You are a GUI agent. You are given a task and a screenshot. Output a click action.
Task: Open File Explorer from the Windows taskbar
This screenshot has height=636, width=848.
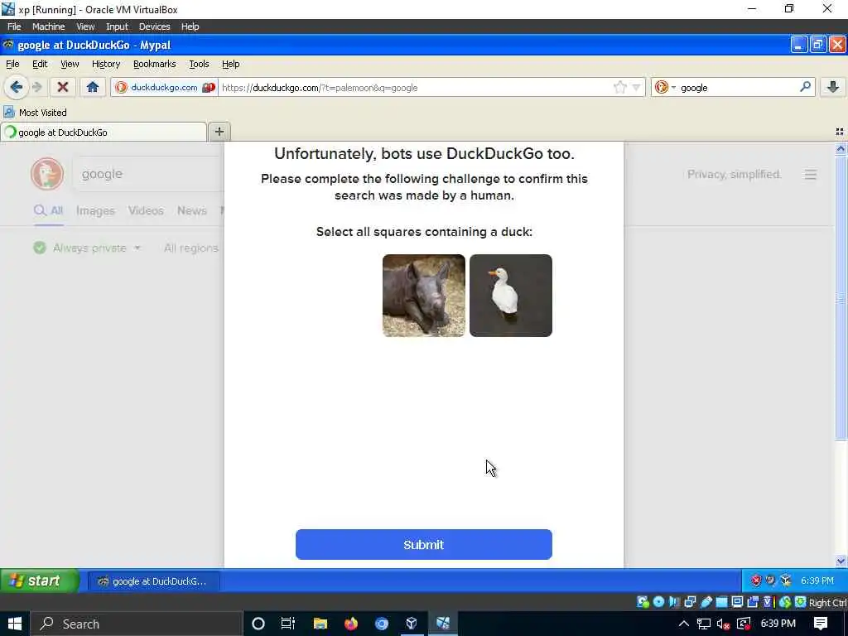tap(320, 624)
